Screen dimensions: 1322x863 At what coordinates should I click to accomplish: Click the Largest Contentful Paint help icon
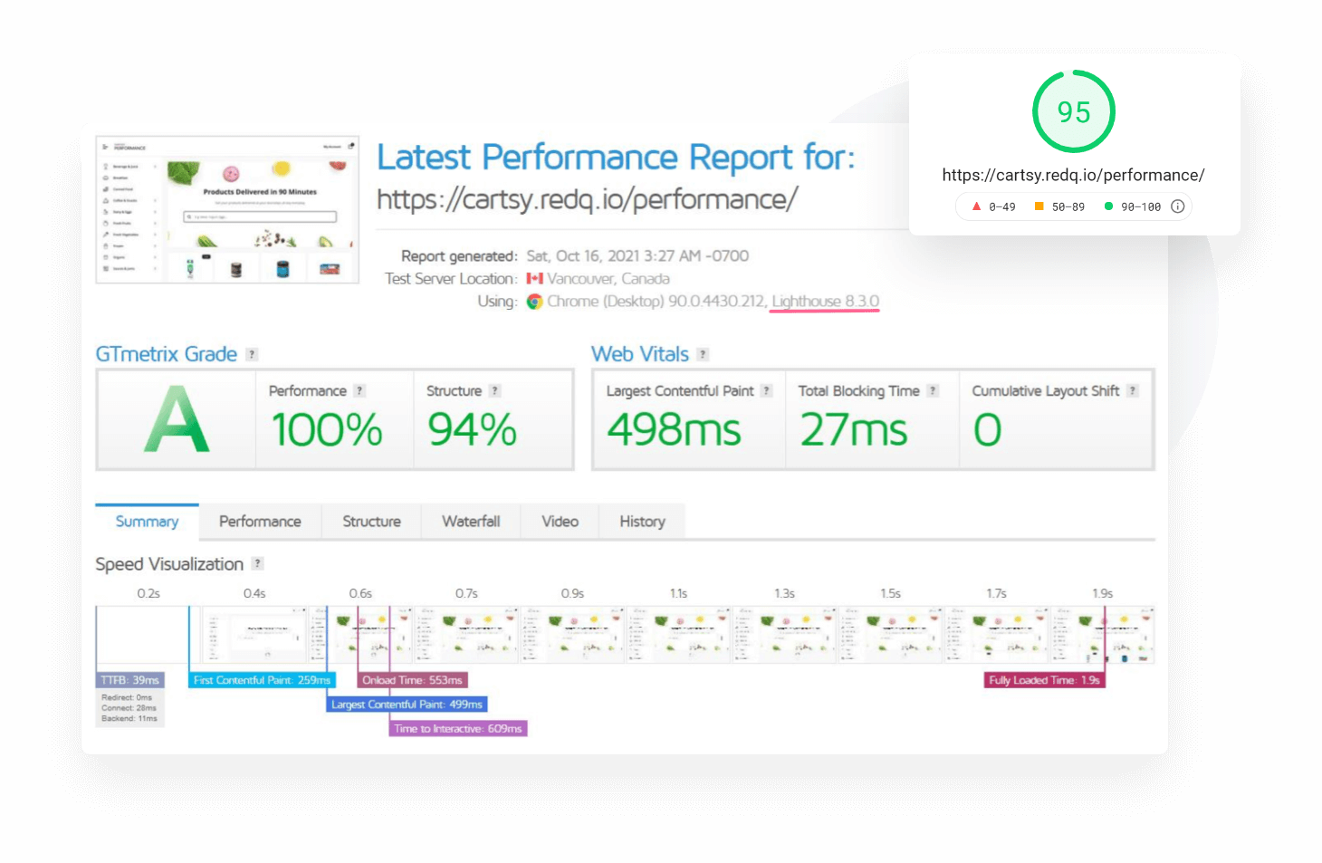[767, 390]
